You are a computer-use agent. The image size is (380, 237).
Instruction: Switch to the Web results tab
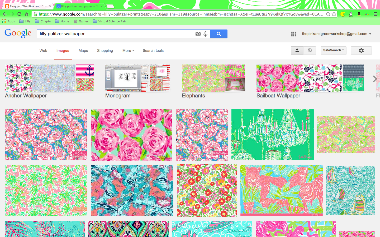(43, 51)
